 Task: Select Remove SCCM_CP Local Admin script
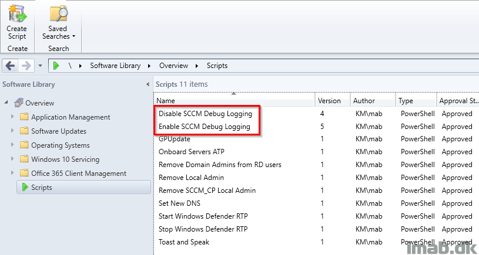[x=207, y=191]
